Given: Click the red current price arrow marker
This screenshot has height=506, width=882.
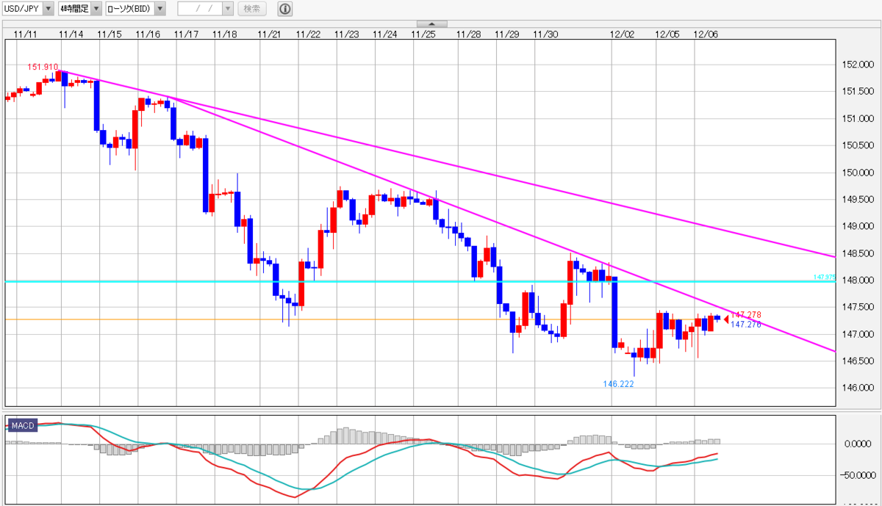Looking at the screenshot, I should coord(726,319).
